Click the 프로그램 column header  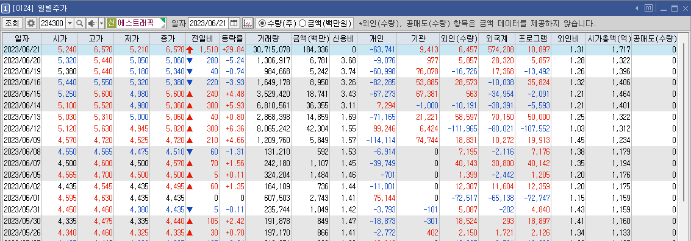(x=533, y=39)
